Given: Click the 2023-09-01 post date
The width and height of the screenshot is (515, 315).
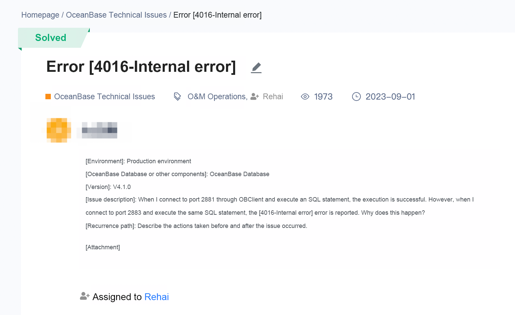Looking at the screenshot, I should [390, 97].
